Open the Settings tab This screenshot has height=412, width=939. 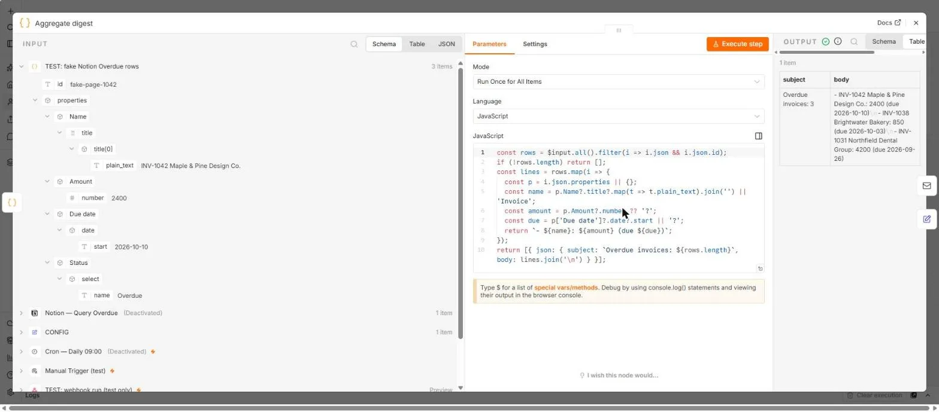pos(535,44)
